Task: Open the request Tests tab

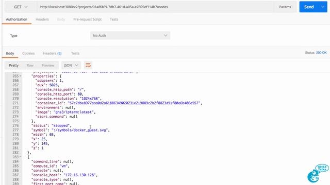Action: (x=114, y=20)
